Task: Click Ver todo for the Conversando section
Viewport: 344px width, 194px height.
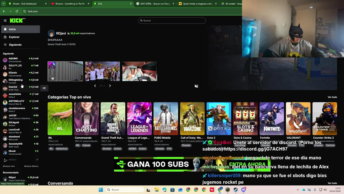Action: (x=332, y=183)
